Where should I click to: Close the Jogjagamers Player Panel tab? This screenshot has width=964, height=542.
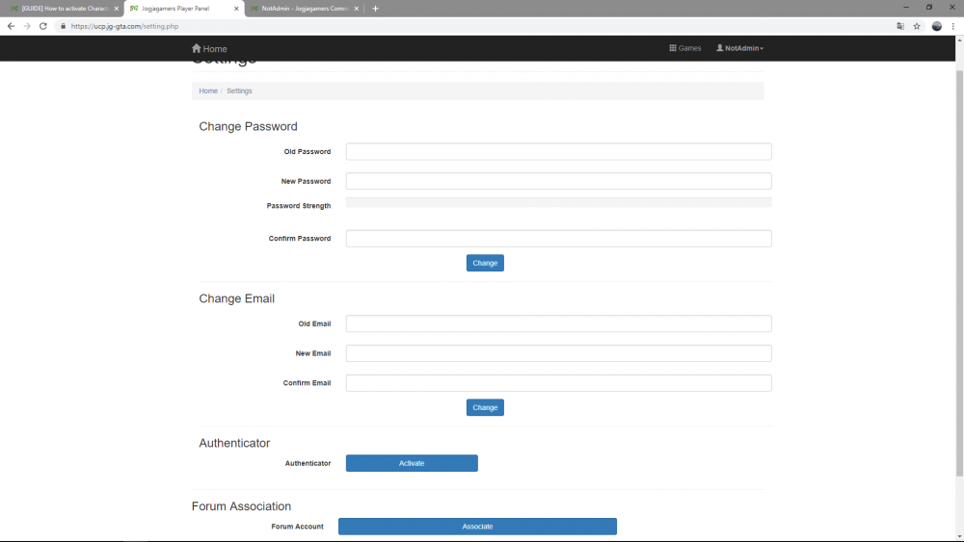pyautogui.click(x=236, y=9)
